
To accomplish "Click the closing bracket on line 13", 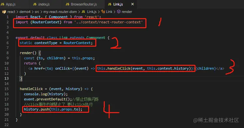I will tap(21, 78).
